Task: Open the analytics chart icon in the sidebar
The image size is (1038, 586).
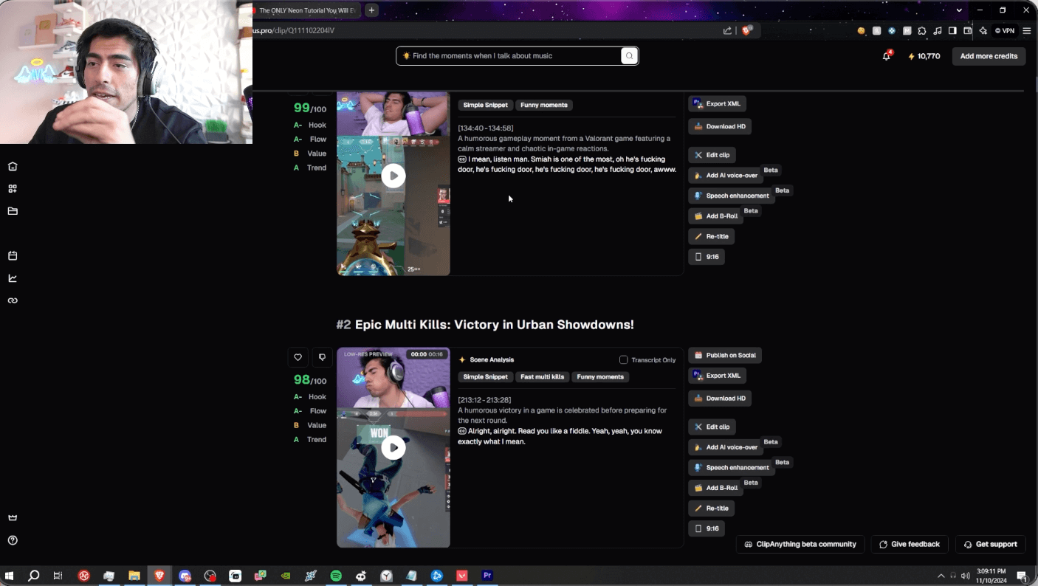Action: (x=13, y=278)
